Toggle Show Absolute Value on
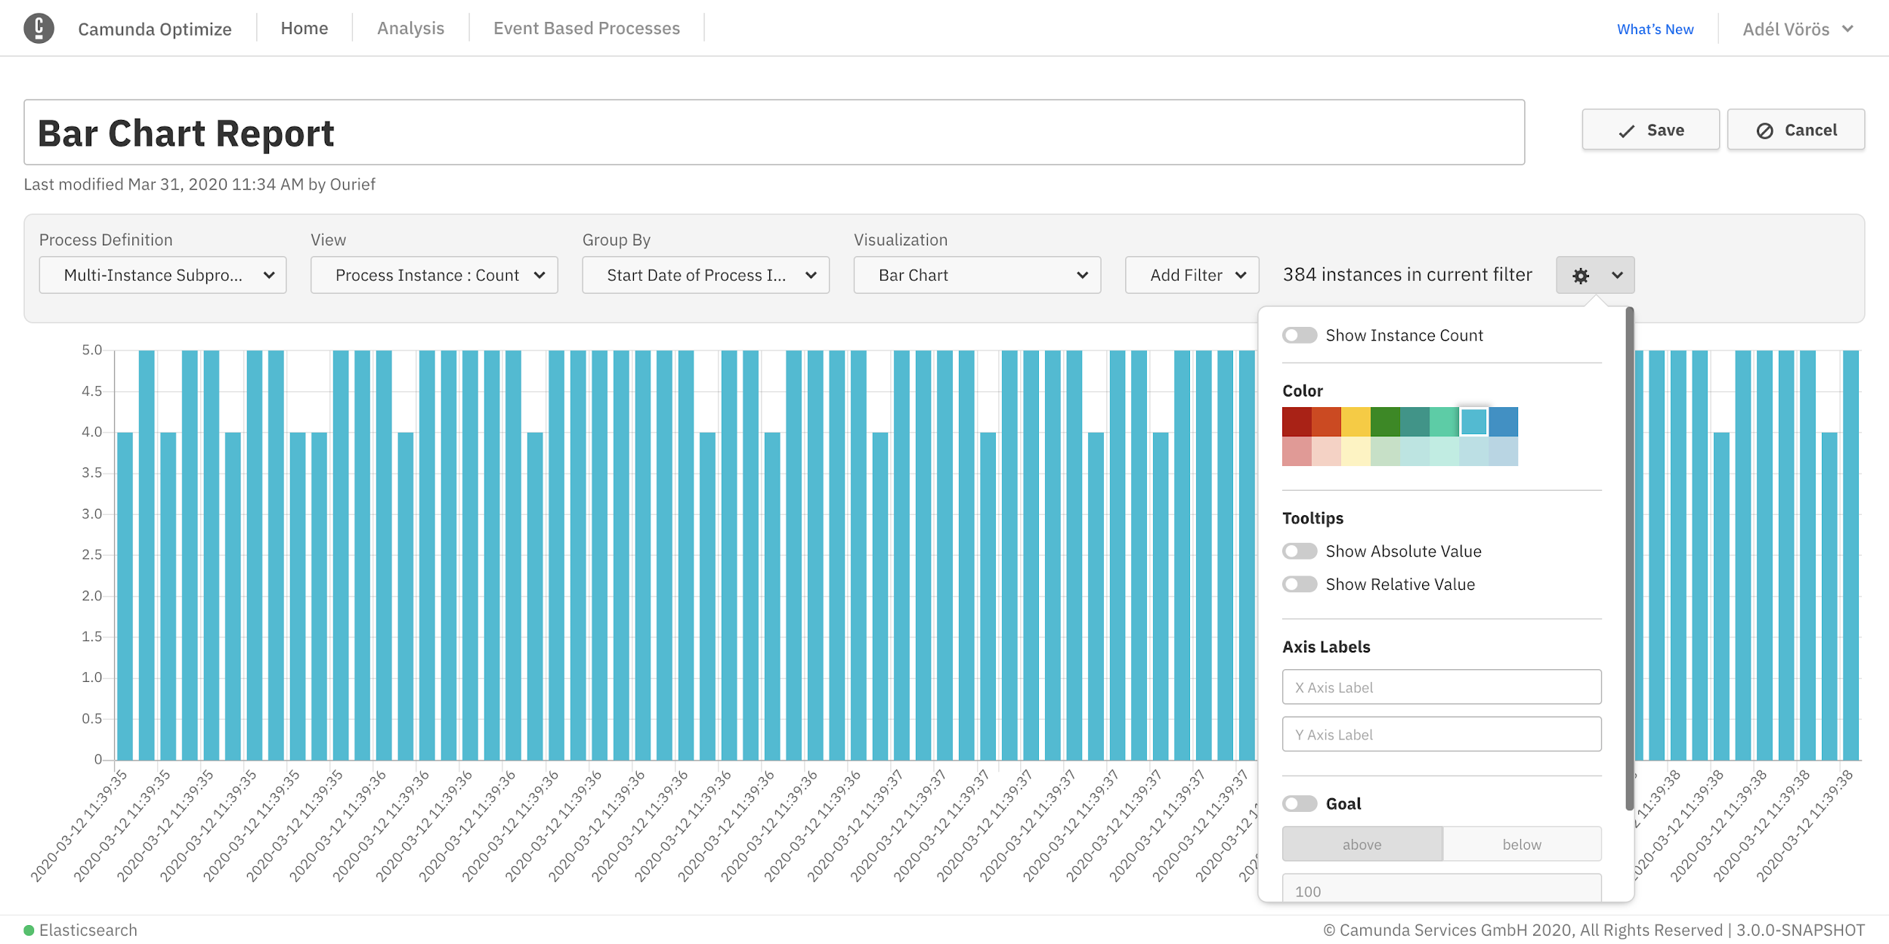The height and width of the screenshot is (944, 1889). point(1299,551)
